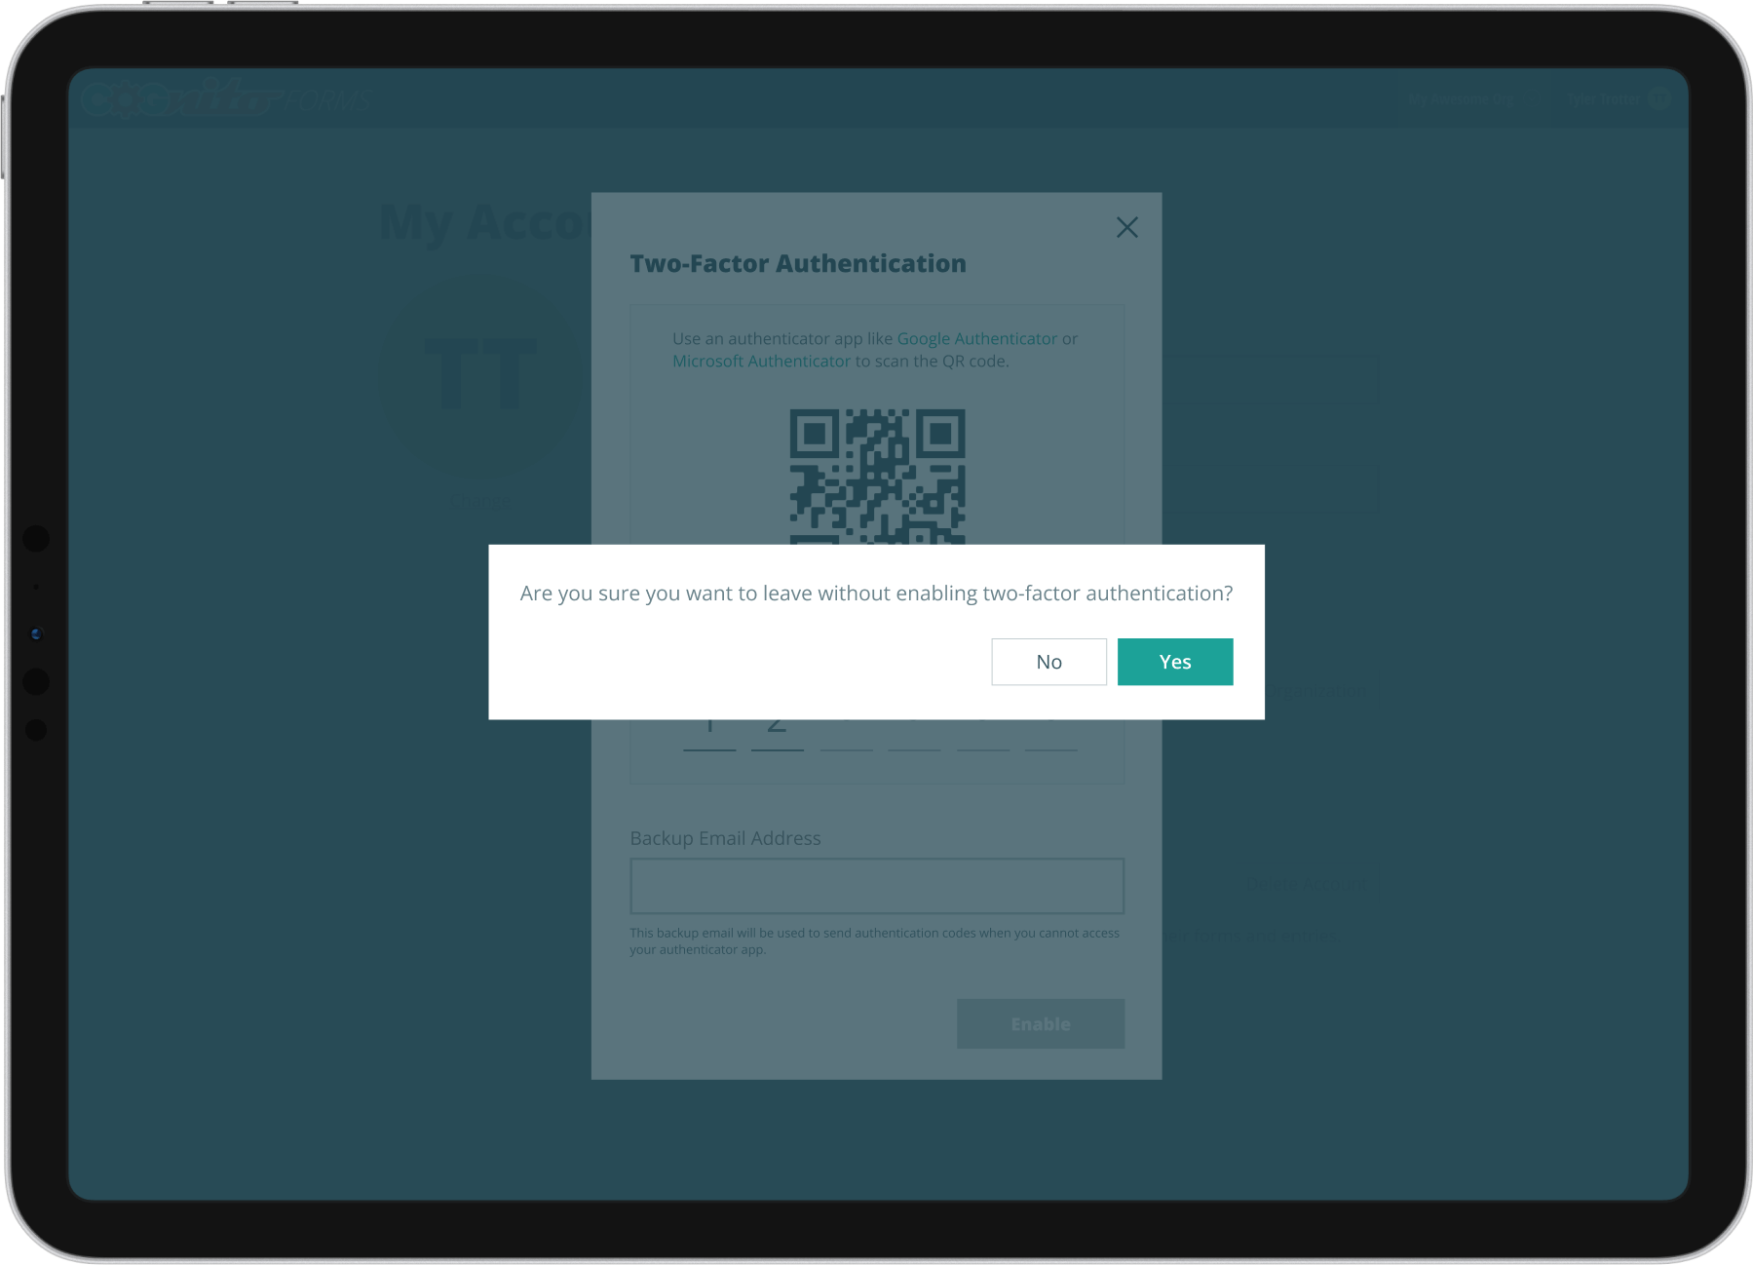Select the fourth verification code digit box
The width and height of the screenshot is (1753, 1265).
914,735
